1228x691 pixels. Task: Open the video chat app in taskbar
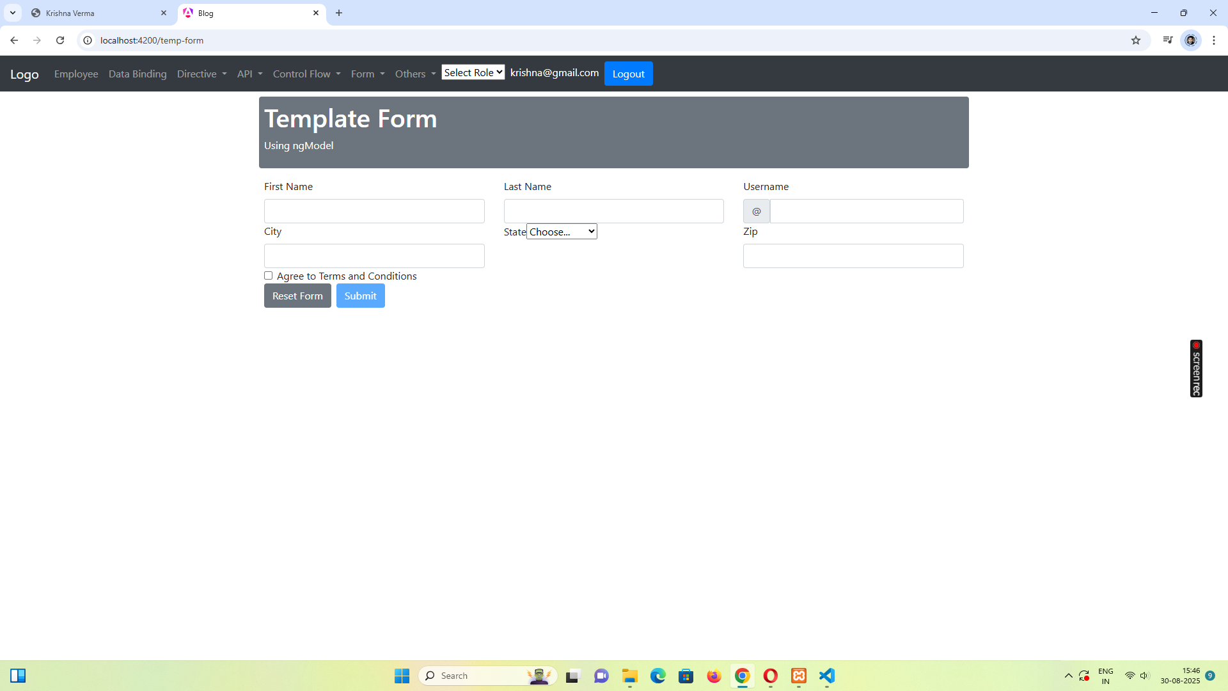click(601, 676)
